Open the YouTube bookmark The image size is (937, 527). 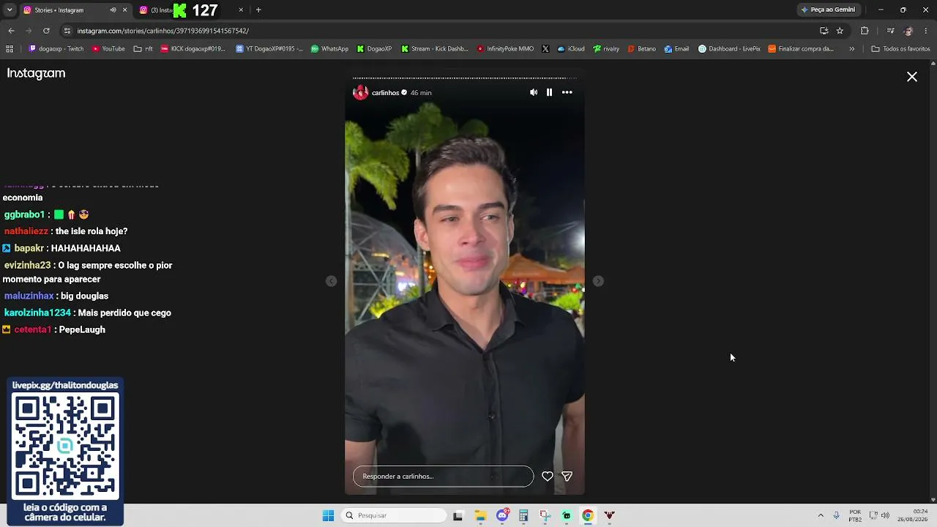108,49
